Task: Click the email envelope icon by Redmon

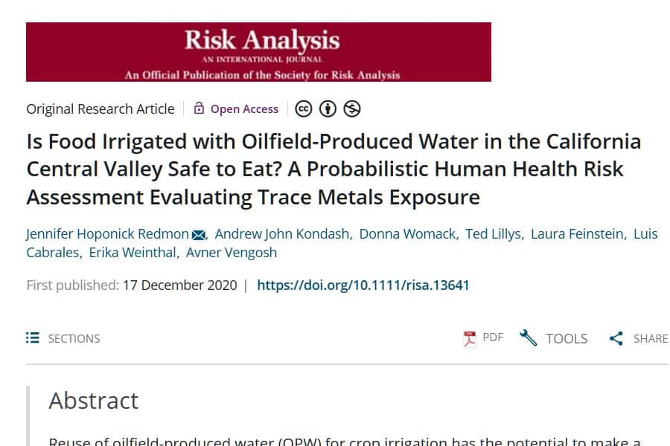Action: (x=199, y=235)
